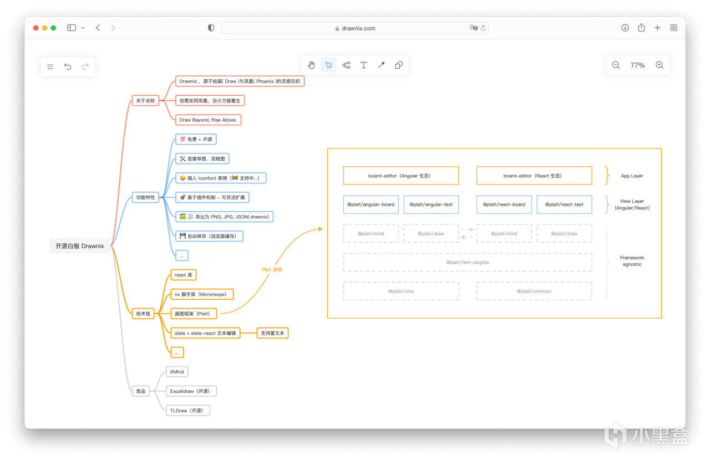The width and height of the screenshot is (710, 461).
Task: Show Safari downloads
Action: pos(625,28)
